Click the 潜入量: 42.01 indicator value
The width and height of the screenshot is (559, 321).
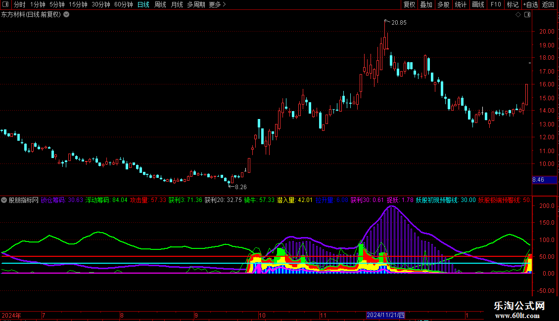(x=294, y=200)
